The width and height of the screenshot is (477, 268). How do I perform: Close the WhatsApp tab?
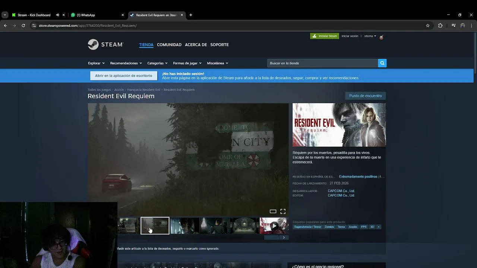tap(123, 15)
